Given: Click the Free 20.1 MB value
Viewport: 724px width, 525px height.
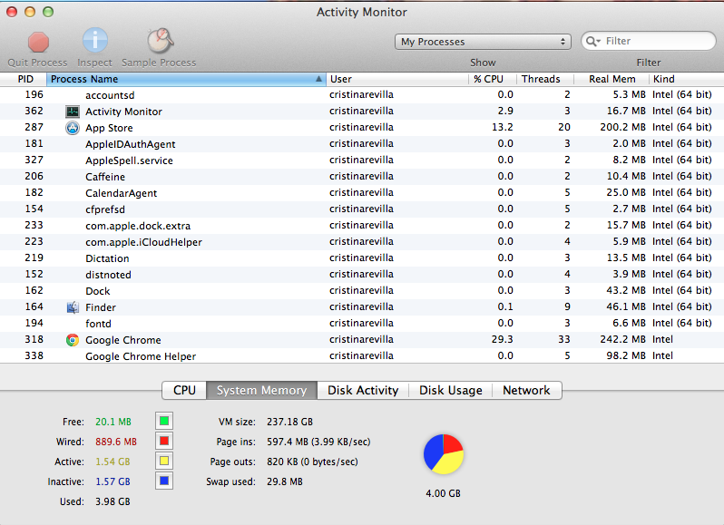Looking at the screenshot, I should point(113,422).
